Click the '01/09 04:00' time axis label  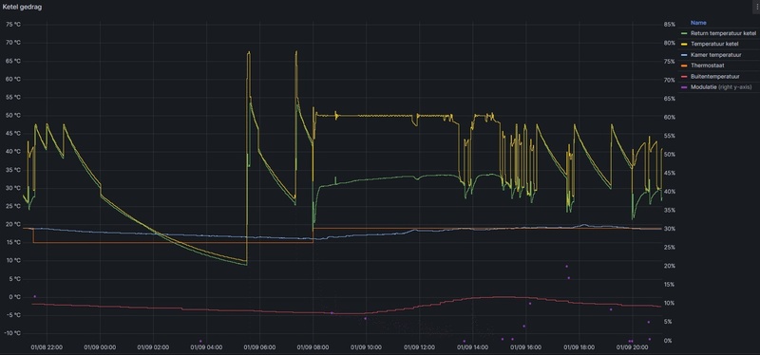point(206,347)
